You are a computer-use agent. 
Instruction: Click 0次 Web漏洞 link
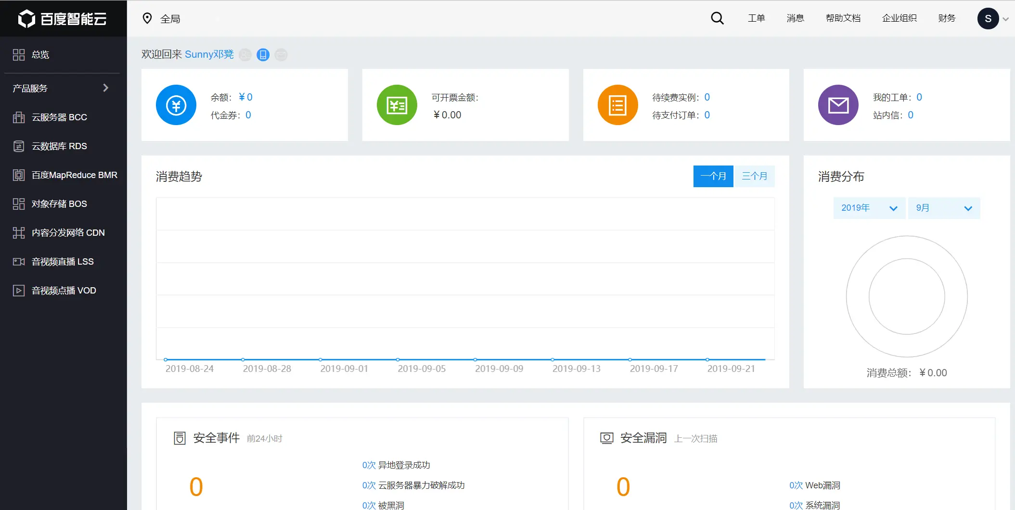click(x=815, y=485)
